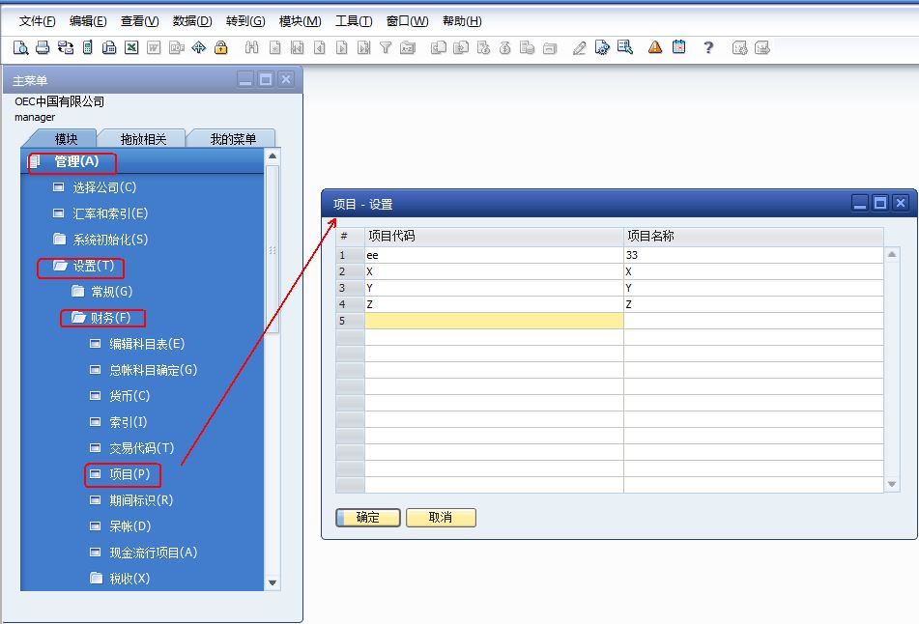
Task: Click the binoculars find icon
Action: tap(252, 47)
